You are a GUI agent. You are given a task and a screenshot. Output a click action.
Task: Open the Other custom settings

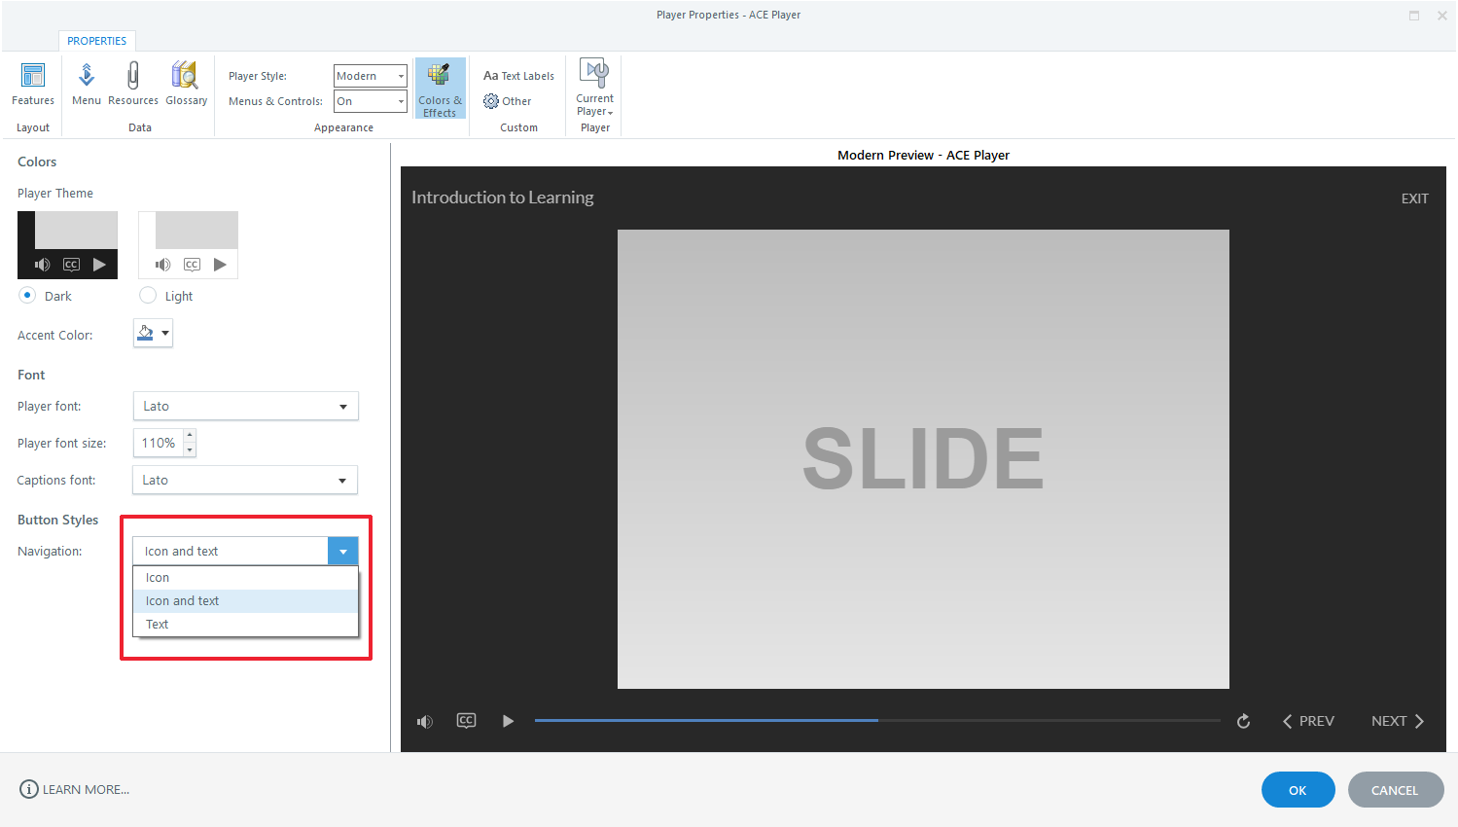(508, 100)
